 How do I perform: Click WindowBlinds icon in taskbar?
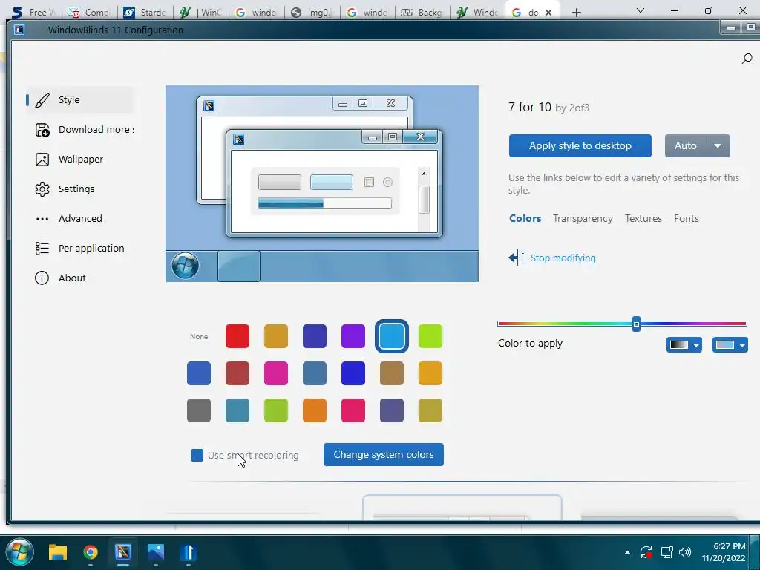[x=123, y=552]
